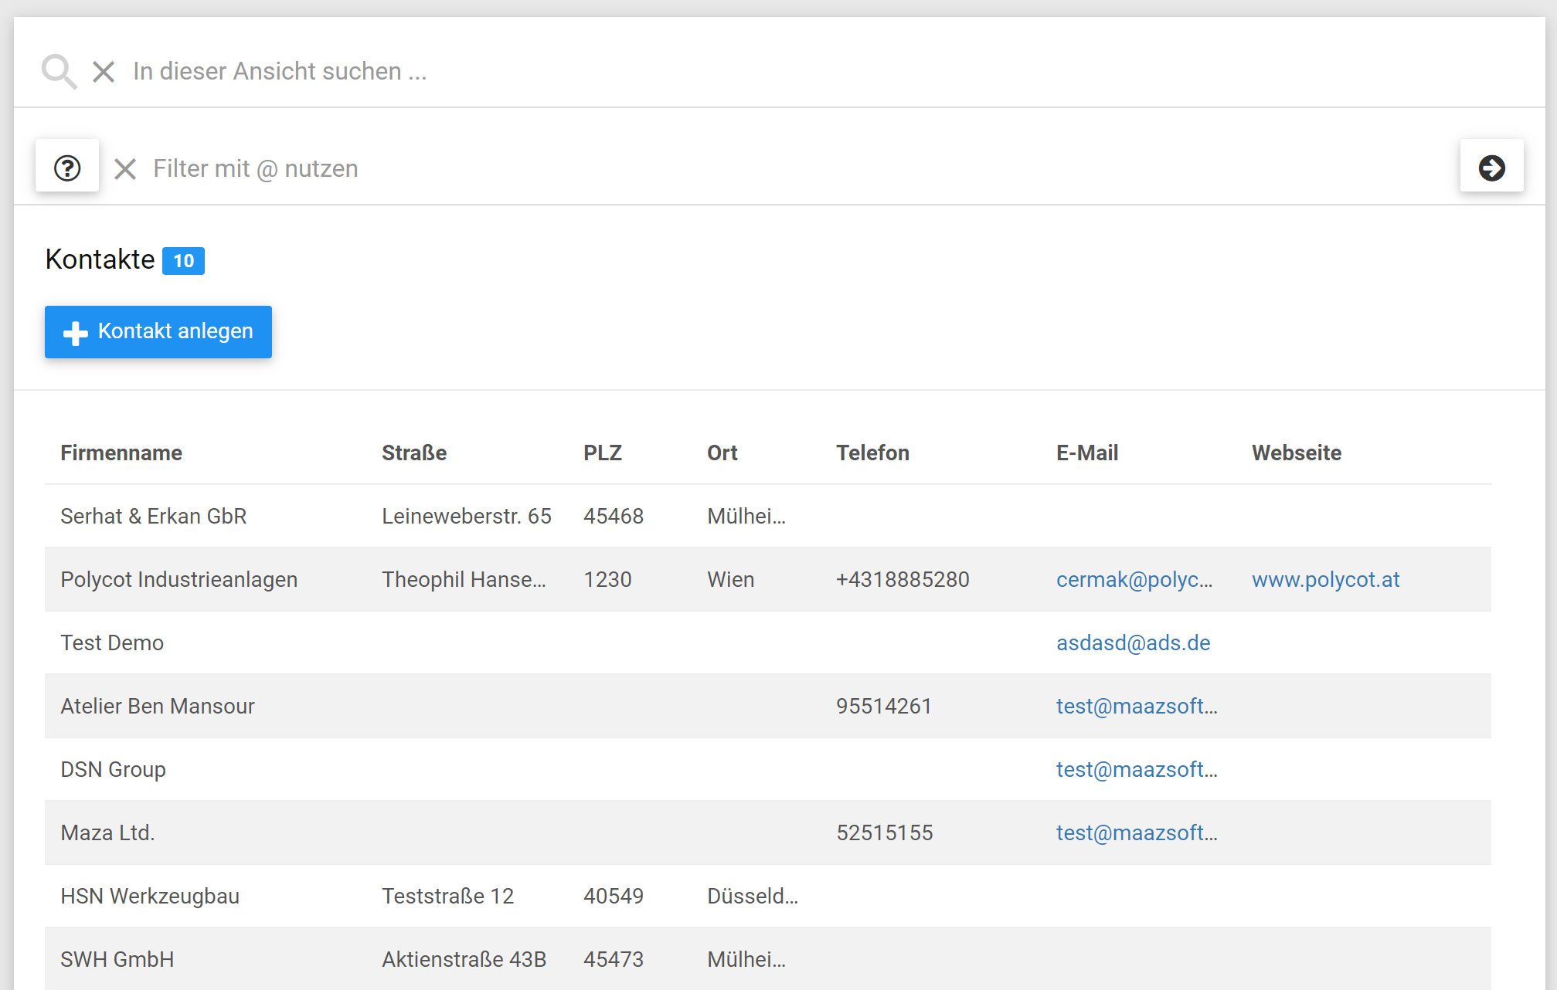
Task: Open the asdasd@ads.de email link
Action: [x=1133, y=642]
